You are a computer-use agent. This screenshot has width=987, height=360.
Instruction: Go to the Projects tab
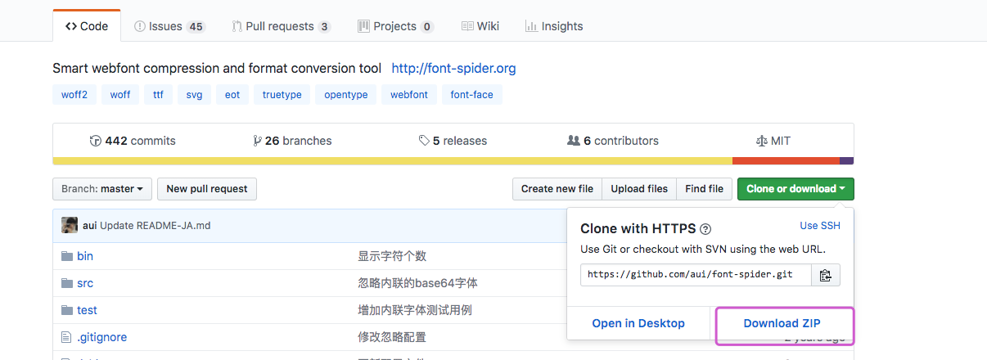click(x=395, y=26)
